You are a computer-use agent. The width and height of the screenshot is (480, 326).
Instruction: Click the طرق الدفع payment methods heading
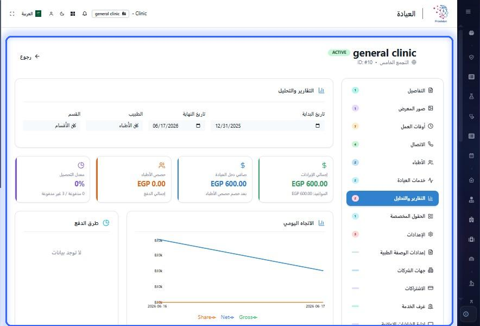pos(86,223)
